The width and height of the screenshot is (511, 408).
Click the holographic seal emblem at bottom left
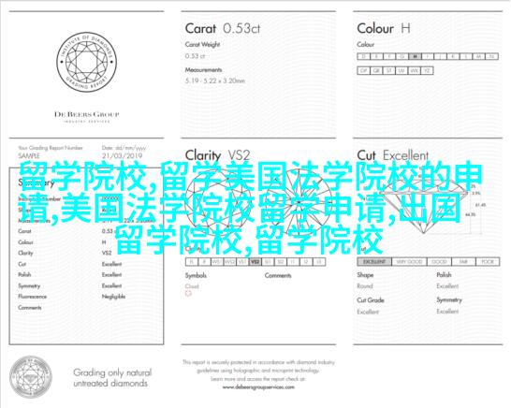pyautogui.click(x=31, y=377)
